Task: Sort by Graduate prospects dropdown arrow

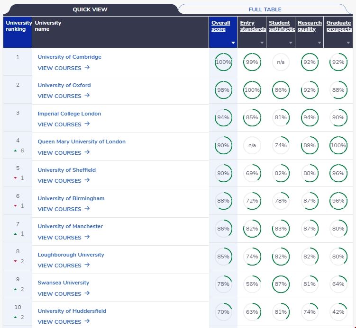Action: [x=348, y=43]
